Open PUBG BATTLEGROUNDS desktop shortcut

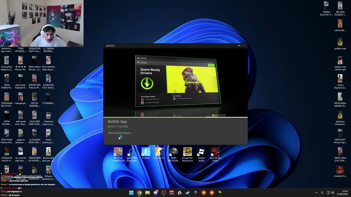coord(174,155)
